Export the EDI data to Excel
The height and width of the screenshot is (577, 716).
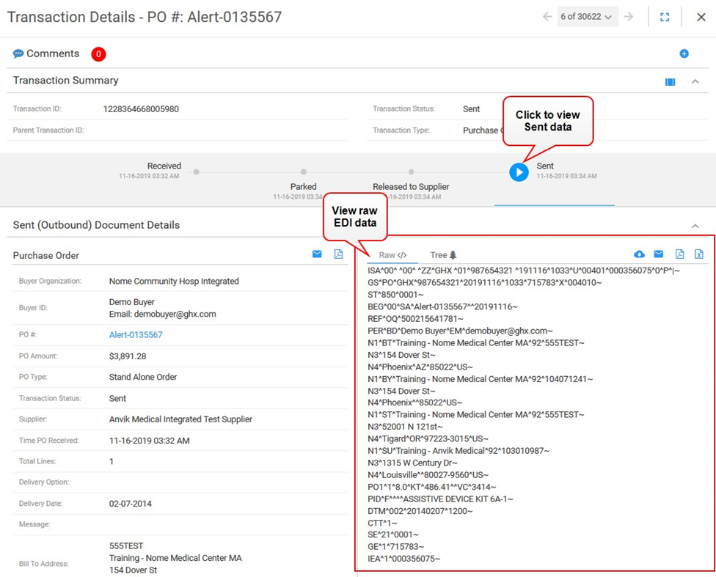699,254
